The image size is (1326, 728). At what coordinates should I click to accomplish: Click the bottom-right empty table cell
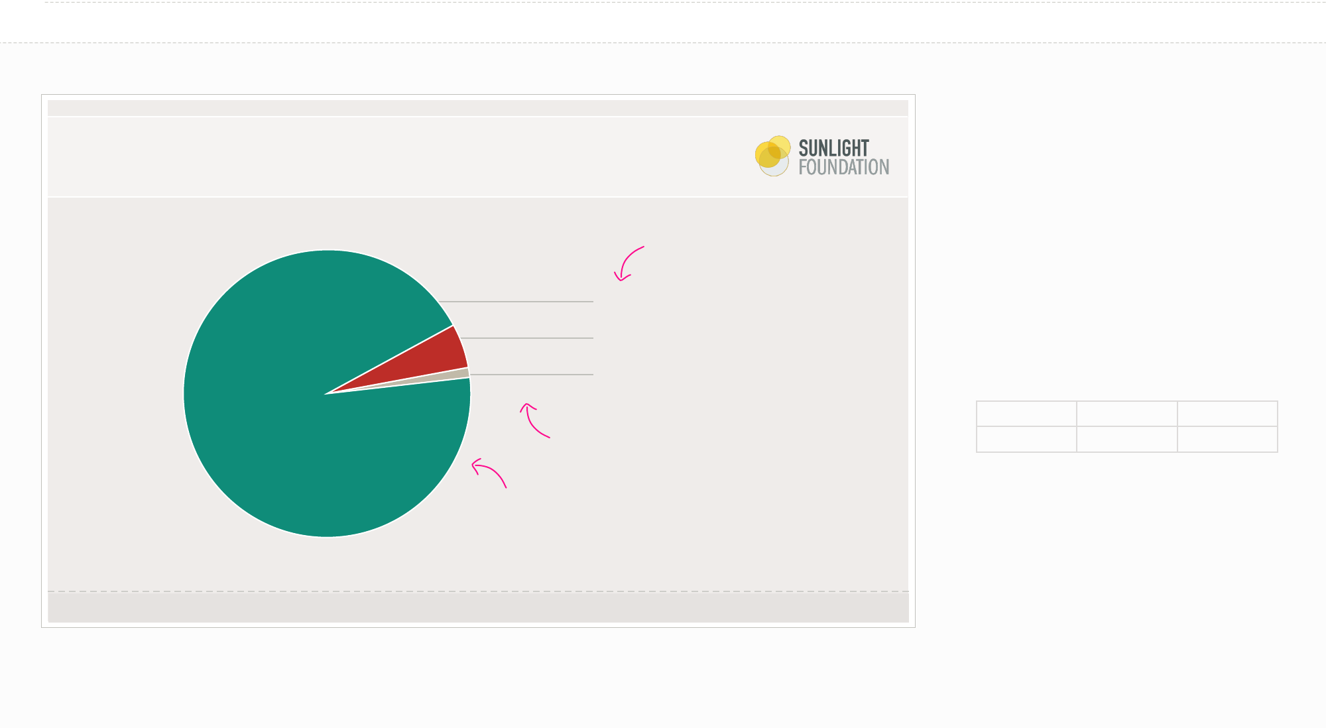pyautogui.click(x=1228, y=440)
